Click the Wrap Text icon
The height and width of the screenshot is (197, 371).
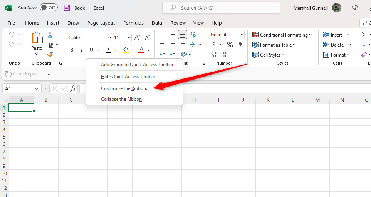(193, 35)
